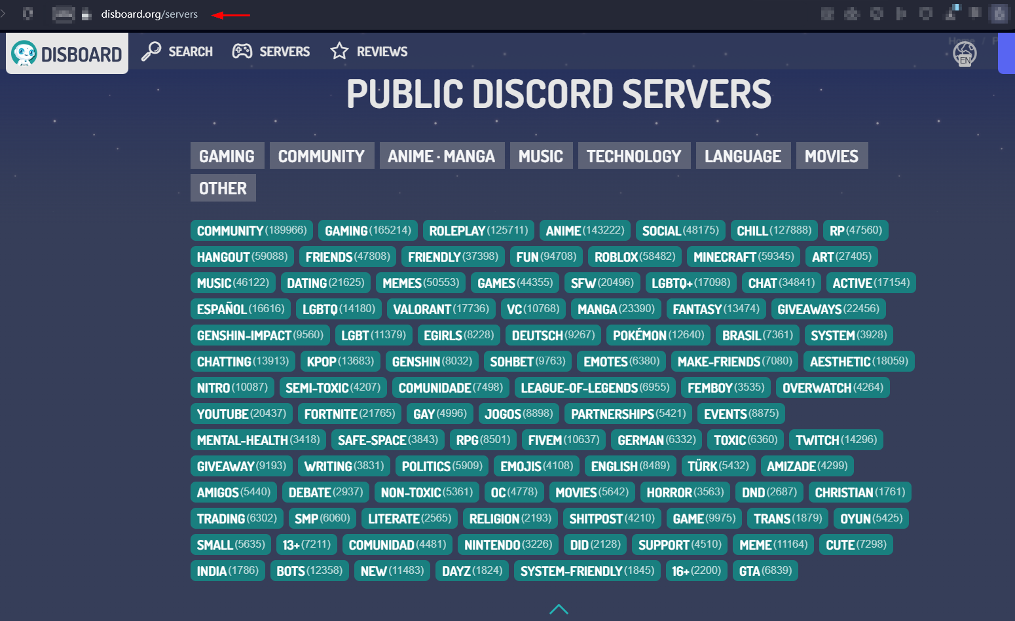Image resolution: width=1015 pixels, height=621 pixels.
Task: Open the LGBTQ+ tag
Action: tap(691, 283)
